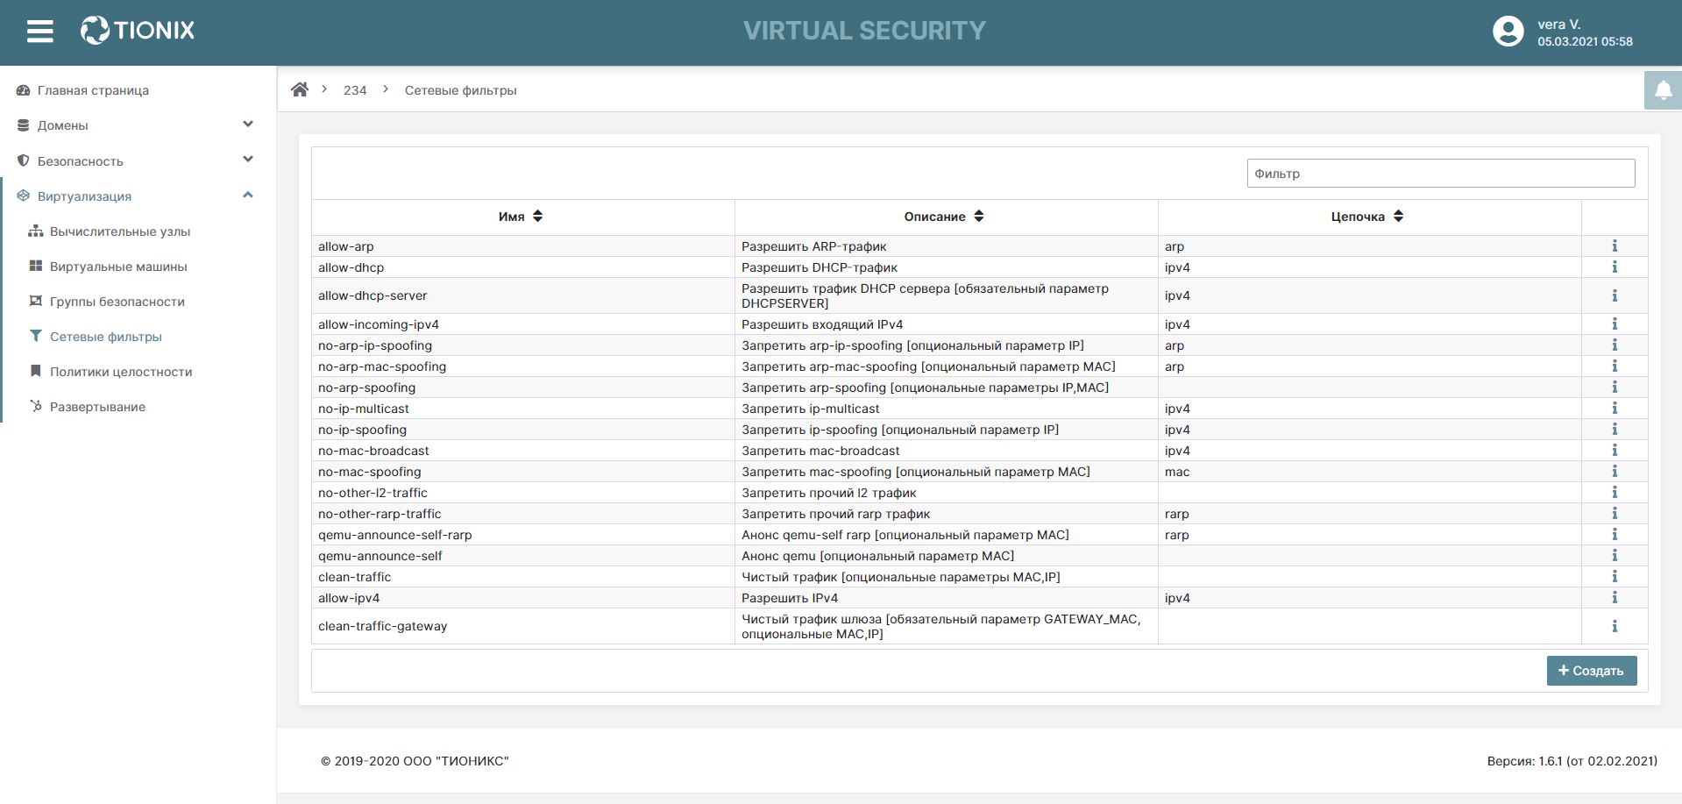
Task: Open the user profile avatar
Action: pyautogui.click(x=1508, y=32)
